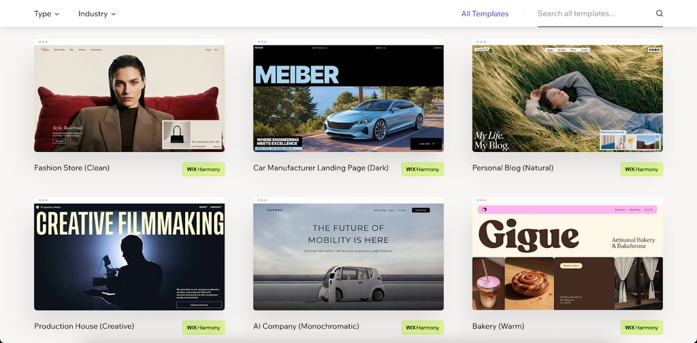This screenshot has width=697, height=343.
Task: Click the Personal Blog (Natural) title
Action: (x=513, y=168)
